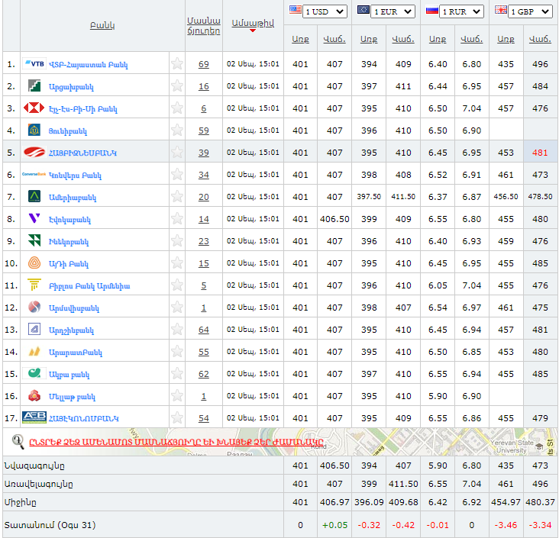
Task: Click the Russian flag icon
Action: 432,11
